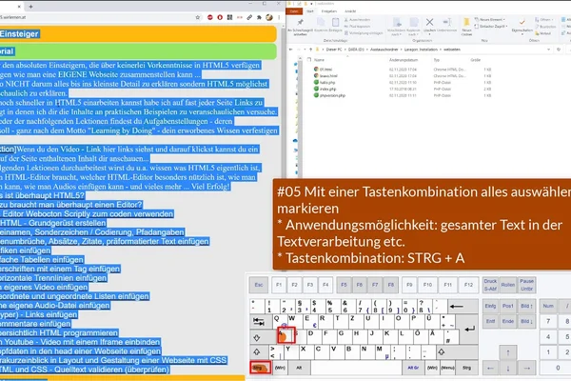
Task: Open Chrome's three-dot menu
Action: 279,17
